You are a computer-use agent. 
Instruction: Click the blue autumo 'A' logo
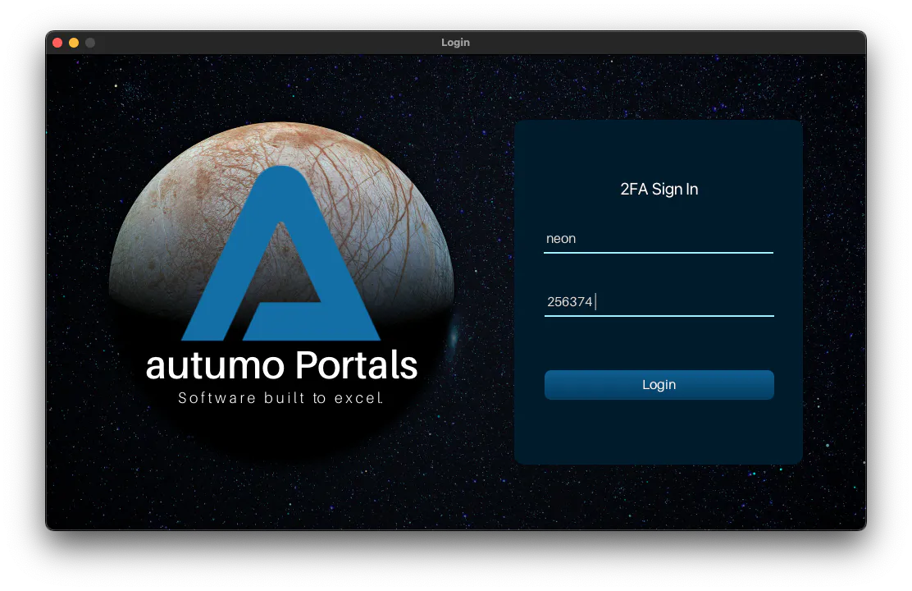pyautogui.click(x=283, y=246)
